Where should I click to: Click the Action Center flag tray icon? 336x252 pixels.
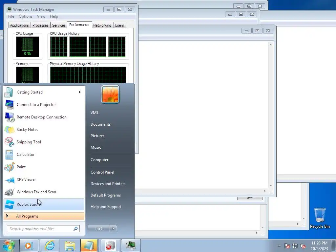pyautogui.click(x=287, y=246)
